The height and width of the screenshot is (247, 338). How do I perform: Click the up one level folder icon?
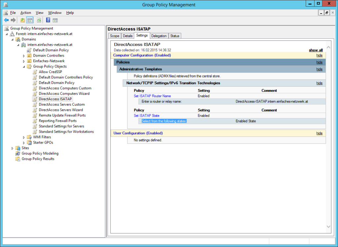point(22,20)
